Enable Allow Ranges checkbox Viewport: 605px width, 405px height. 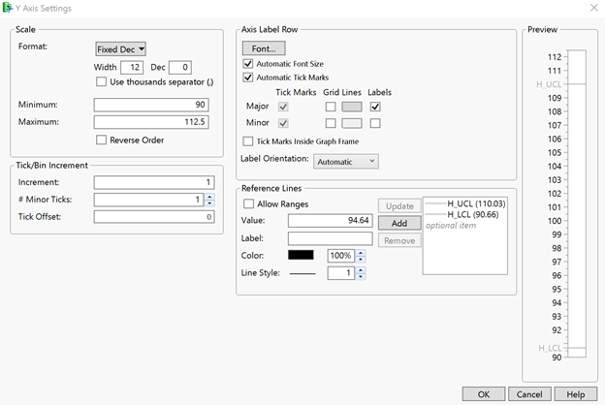pos(249,203)
